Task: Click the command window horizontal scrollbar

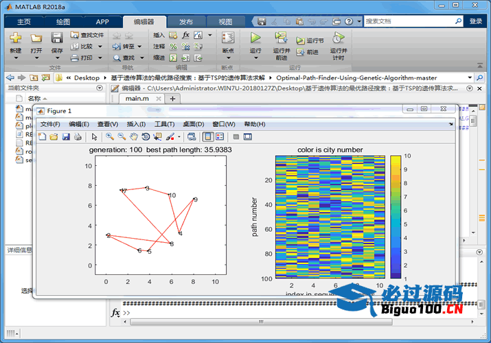Action: (261, 322)
